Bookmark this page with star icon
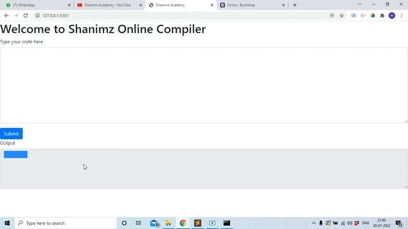Image resolution: width=408 pixels, height=229 pixels. click(342, 15)
